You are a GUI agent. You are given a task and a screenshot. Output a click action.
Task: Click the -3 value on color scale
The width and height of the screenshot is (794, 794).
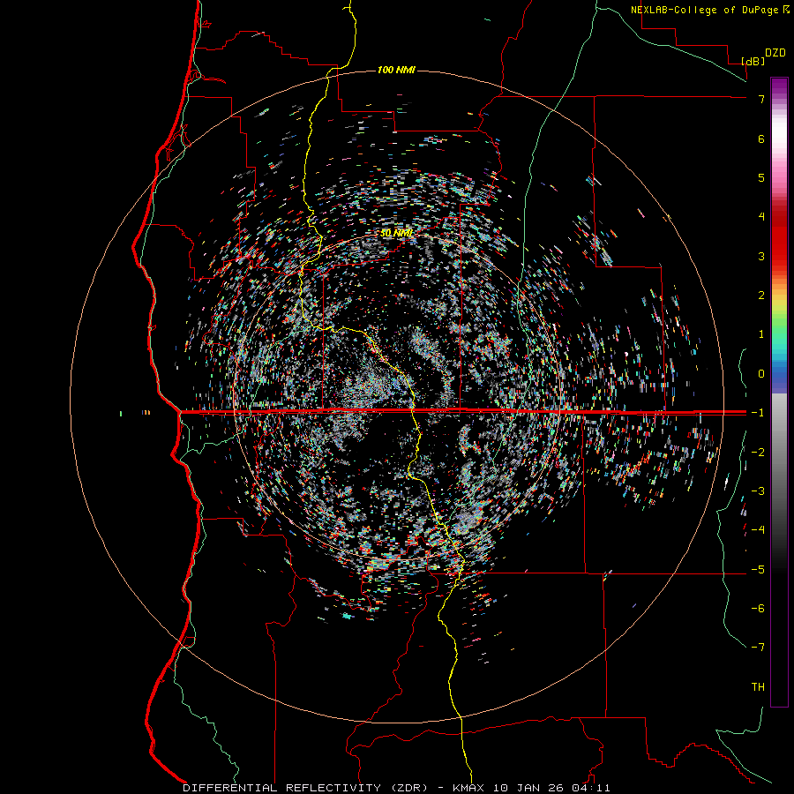pos(758,491)
